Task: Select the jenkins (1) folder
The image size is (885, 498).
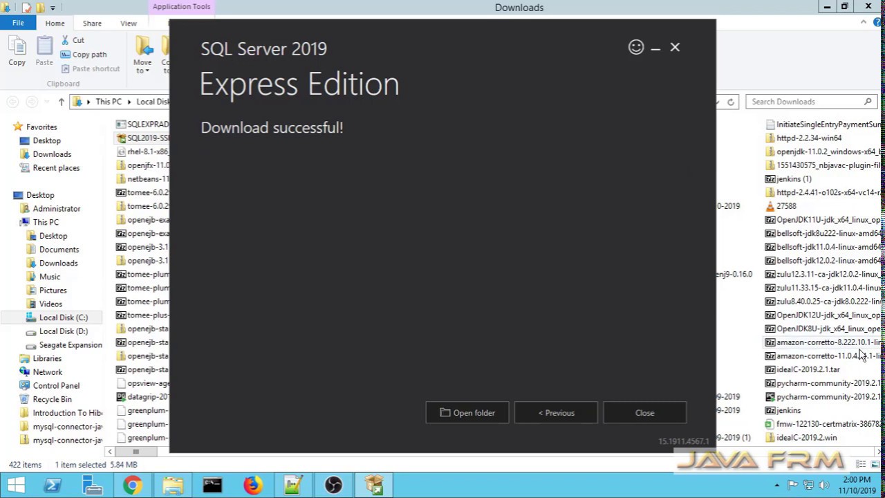Action: (x=788, y=179)
